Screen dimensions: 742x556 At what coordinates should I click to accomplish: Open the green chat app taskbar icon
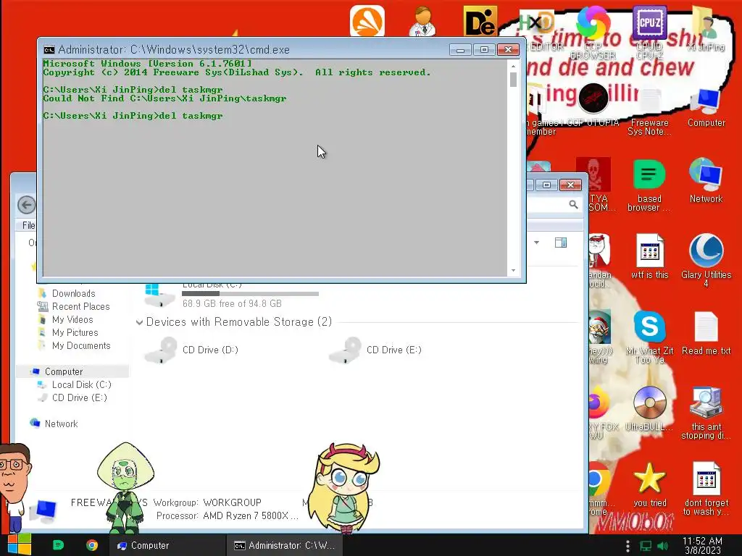pyautogui.click(x=58, y=545)
